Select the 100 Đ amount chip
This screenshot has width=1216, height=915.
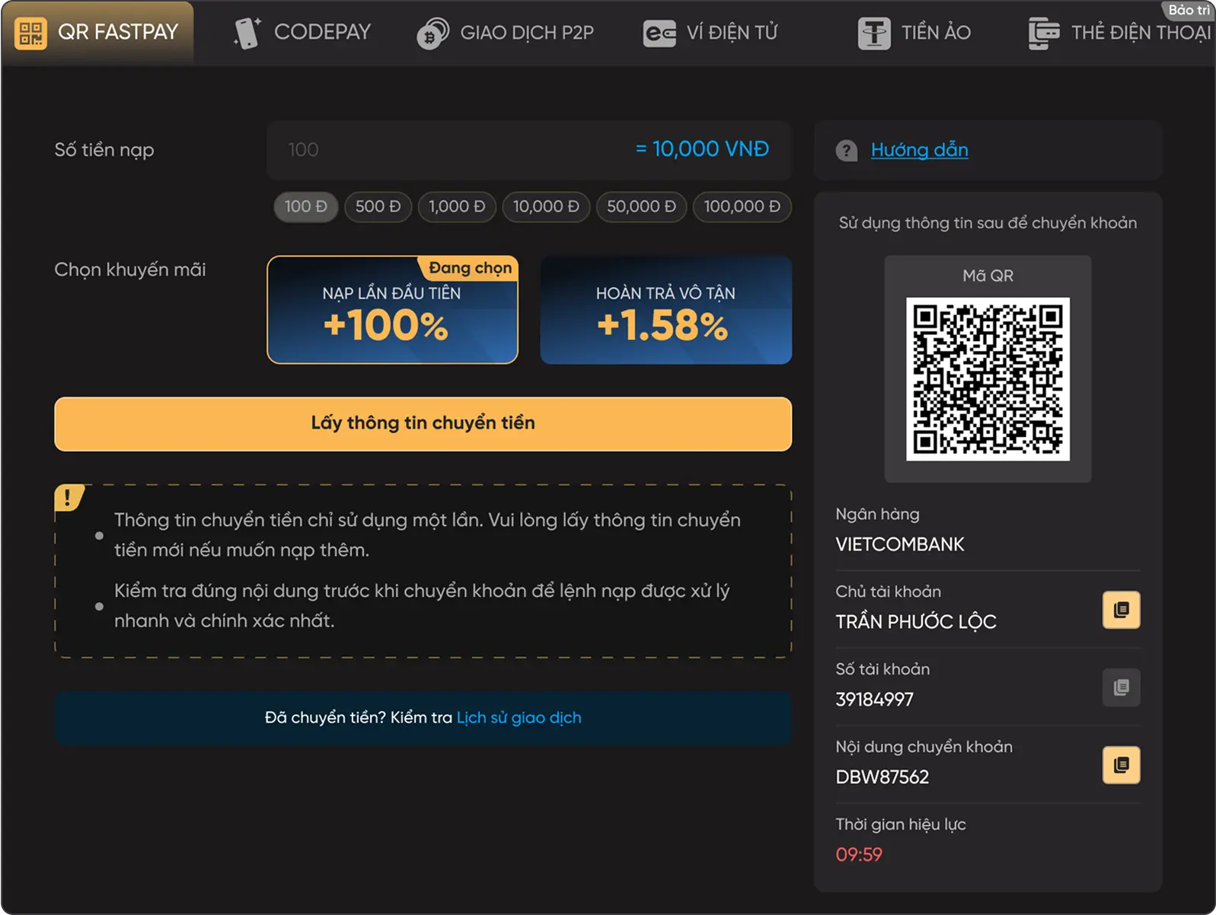click(305, 206)
